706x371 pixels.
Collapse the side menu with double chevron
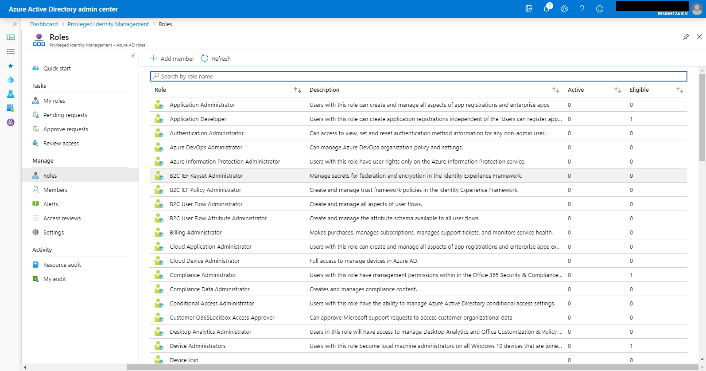pyautogui.click(x=133, y=56)
